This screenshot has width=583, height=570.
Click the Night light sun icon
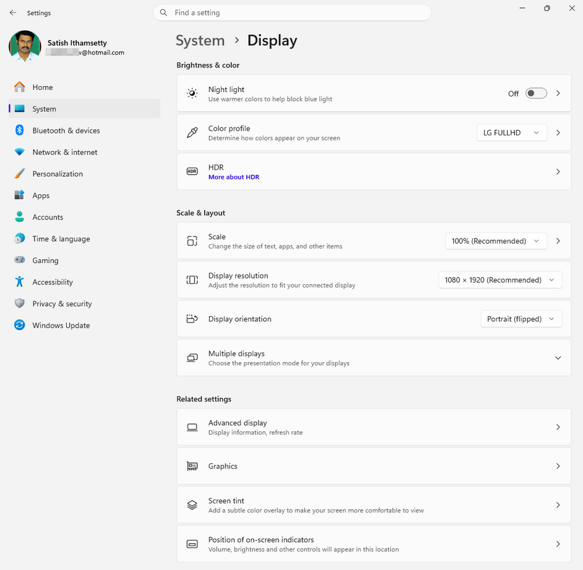192,93
